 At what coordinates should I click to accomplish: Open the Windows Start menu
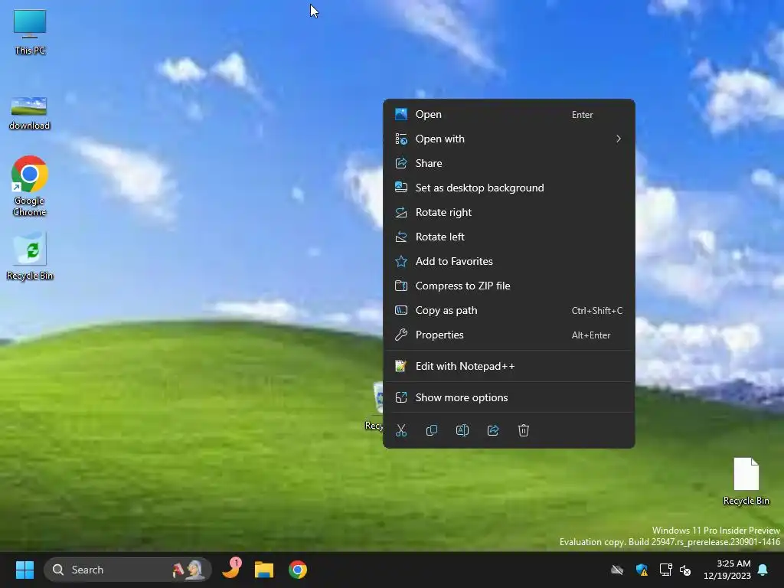24,570
